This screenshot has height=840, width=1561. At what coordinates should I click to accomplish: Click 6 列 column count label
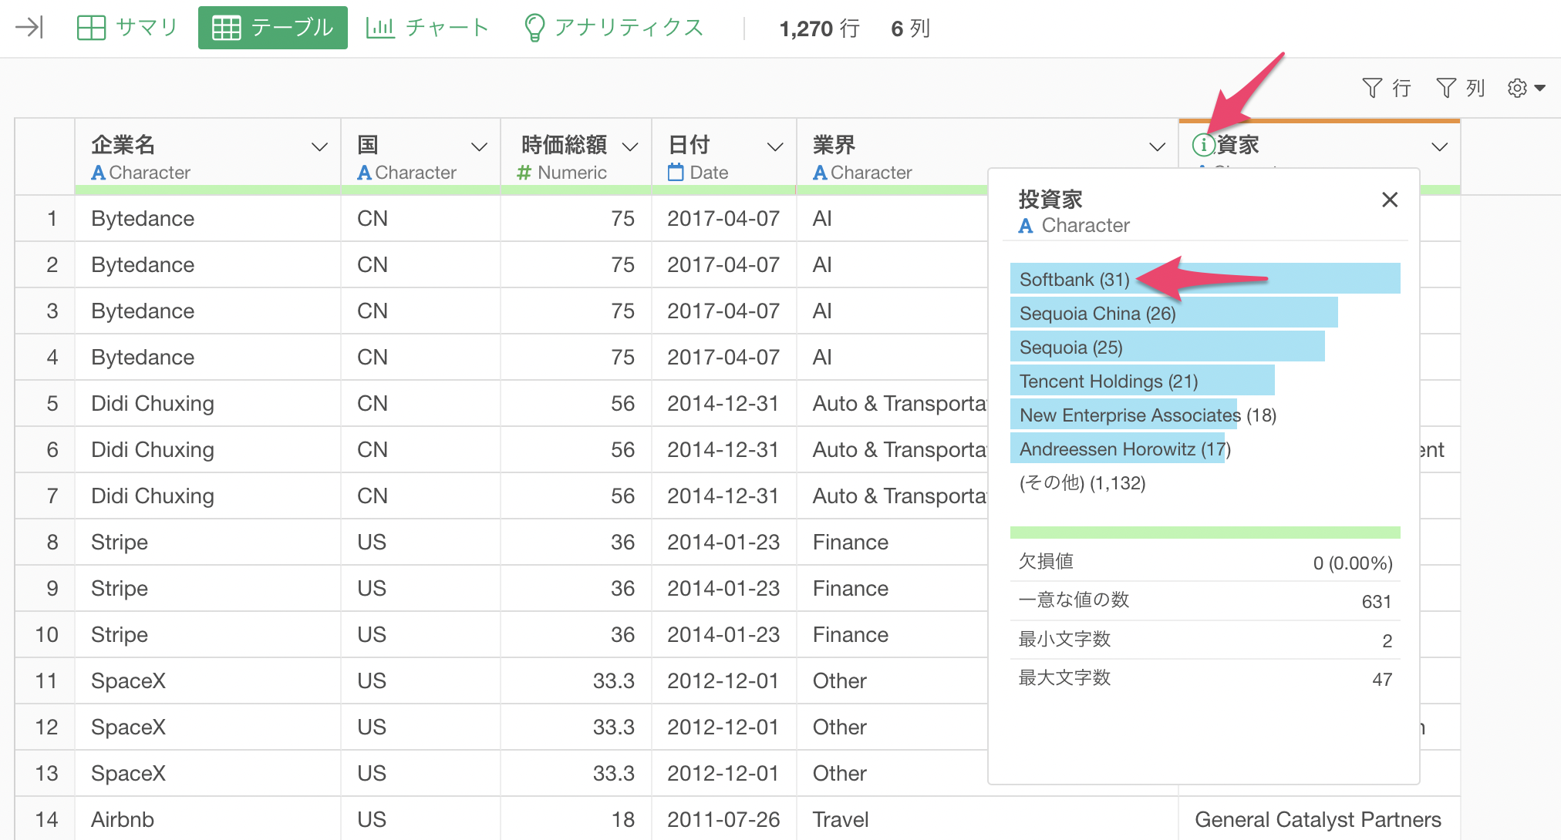pyautogui.click(x=911, y=29)
